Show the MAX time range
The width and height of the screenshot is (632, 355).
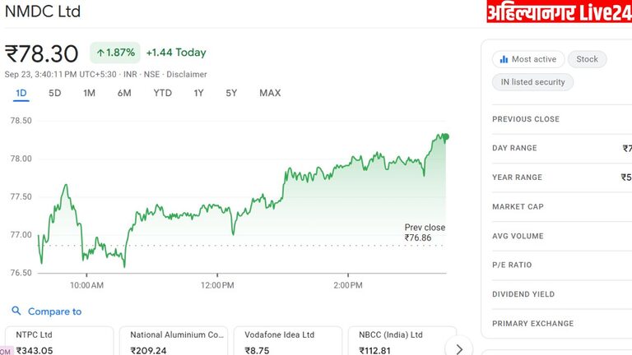point(270,93)
